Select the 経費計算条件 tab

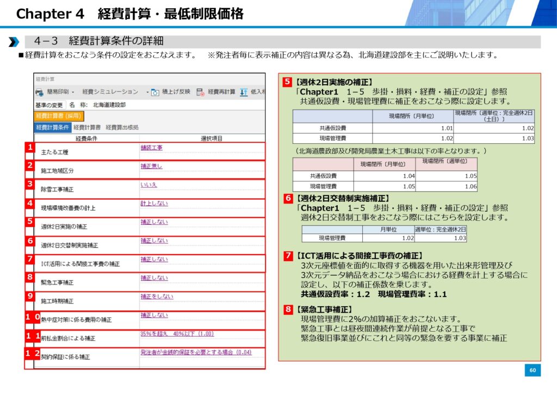point(53,127)
